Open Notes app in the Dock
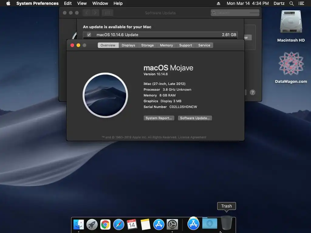This screenshot has width=311, height=233. tap(145, 225)
